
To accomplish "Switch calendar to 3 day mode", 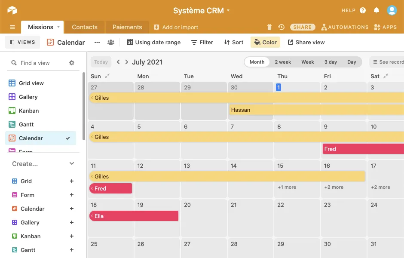I will (x=331, y=62).
